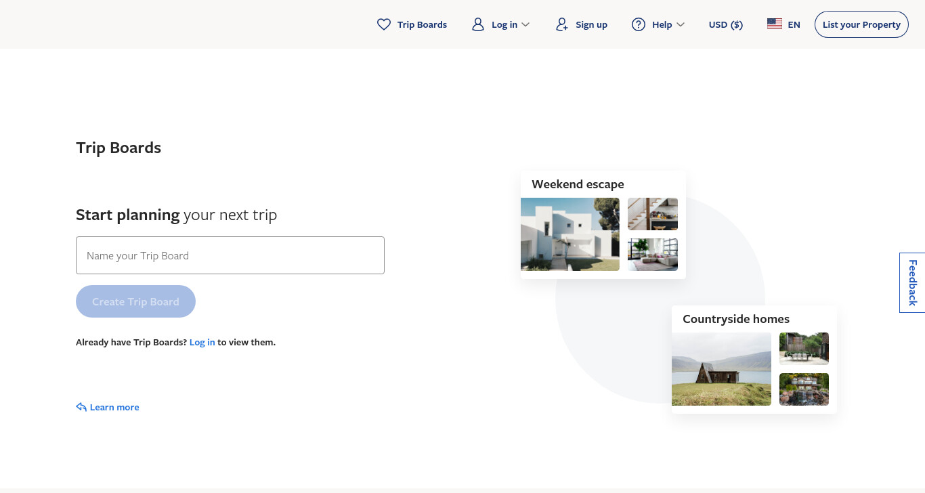Click the Weekend escape card title

pyautogui.click(x=578, y=184)
